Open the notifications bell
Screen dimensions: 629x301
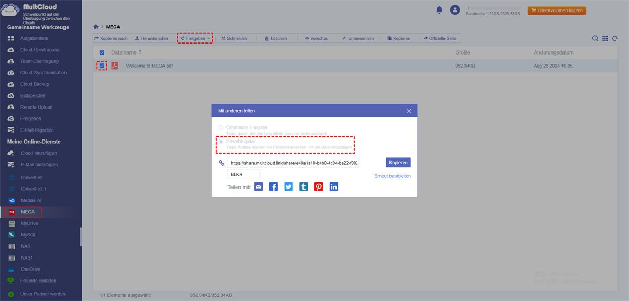[439, 9]
